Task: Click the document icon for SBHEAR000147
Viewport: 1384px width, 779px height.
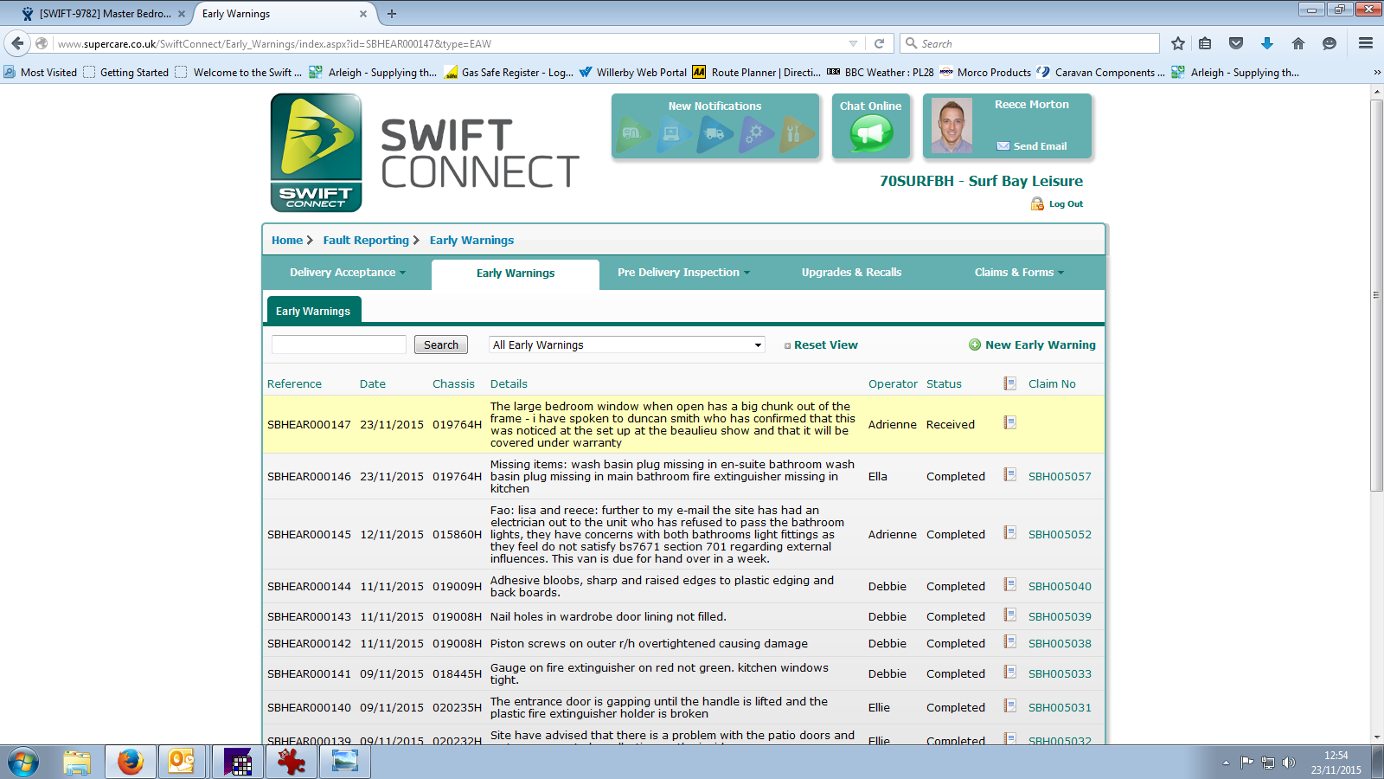Action: click(x=1009, y=423)
